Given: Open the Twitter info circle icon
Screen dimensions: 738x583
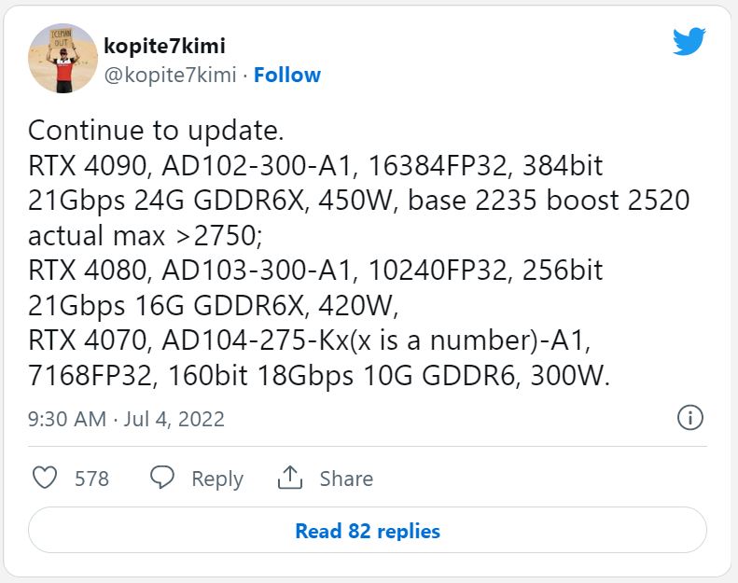Looking at the screenshot, I should [689, 418].
